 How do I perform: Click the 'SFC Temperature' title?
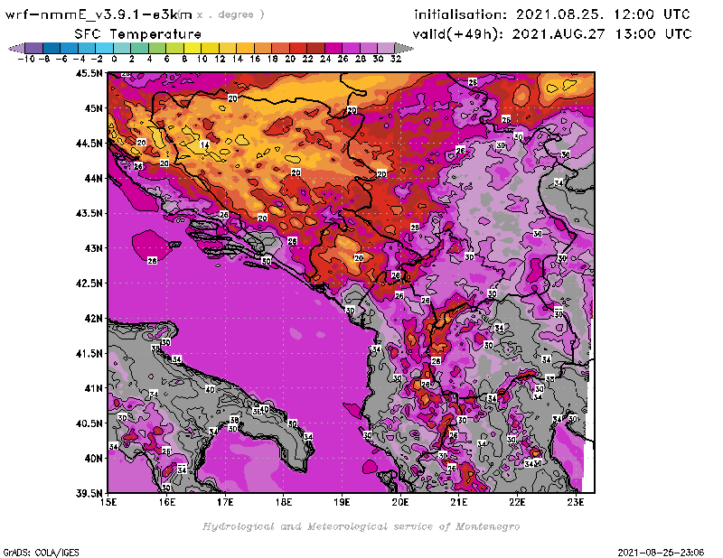pyautogui.click(x=138, y=34)
